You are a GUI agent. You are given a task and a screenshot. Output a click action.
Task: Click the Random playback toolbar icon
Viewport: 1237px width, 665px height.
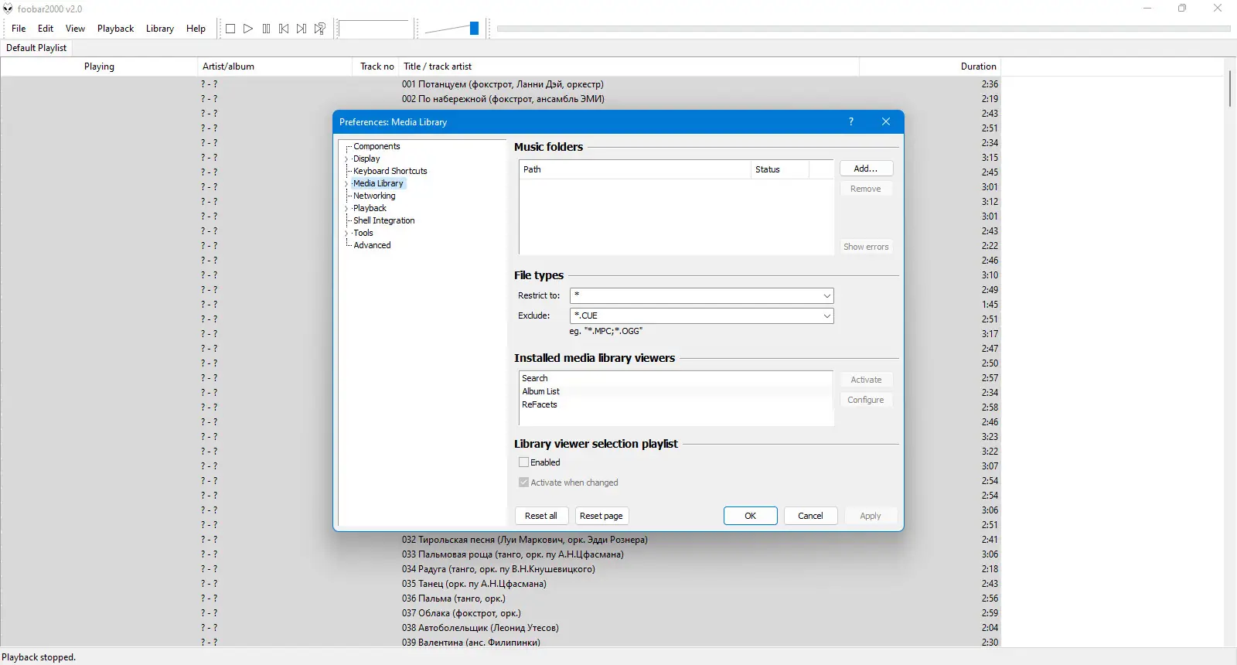[x=319, y=29]
